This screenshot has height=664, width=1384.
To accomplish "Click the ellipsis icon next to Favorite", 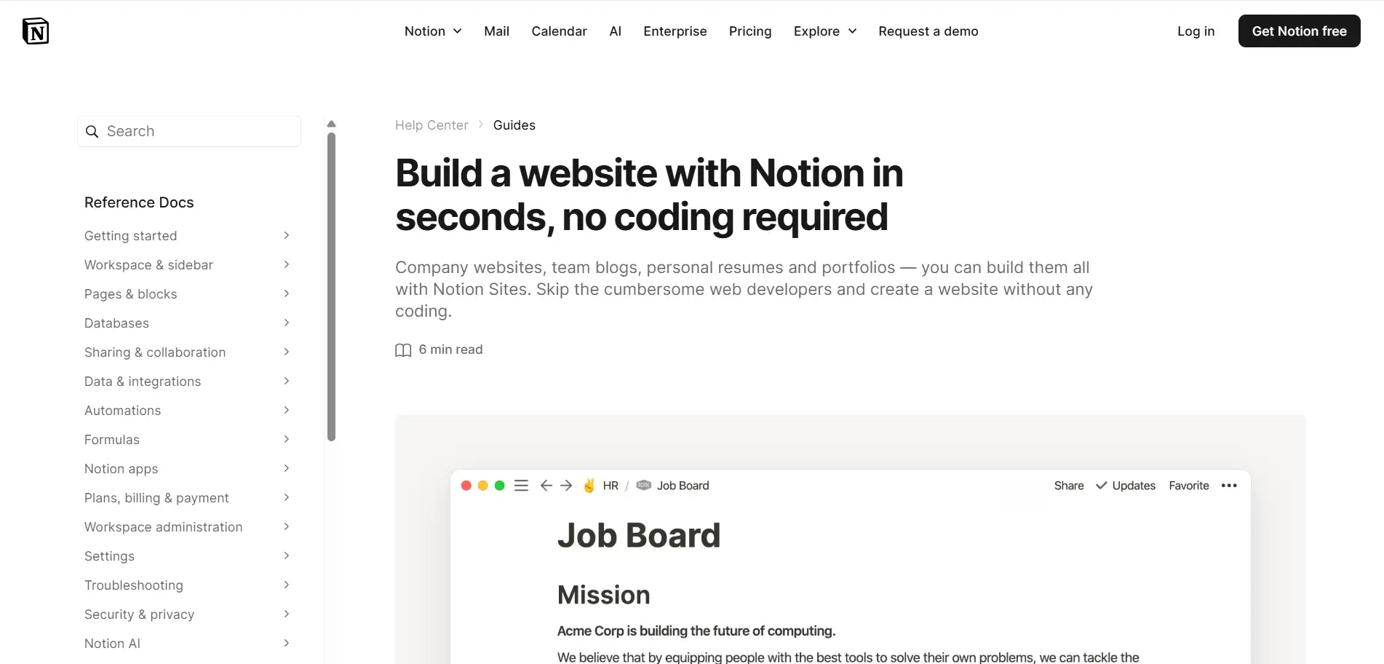I will [x=1229, y=486].
